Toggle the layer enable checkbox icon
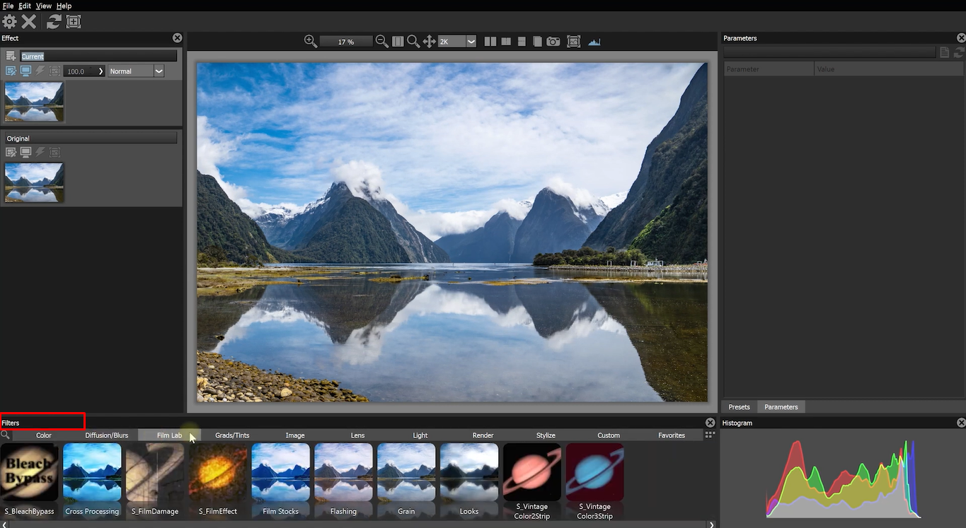 tap(11, 71)
